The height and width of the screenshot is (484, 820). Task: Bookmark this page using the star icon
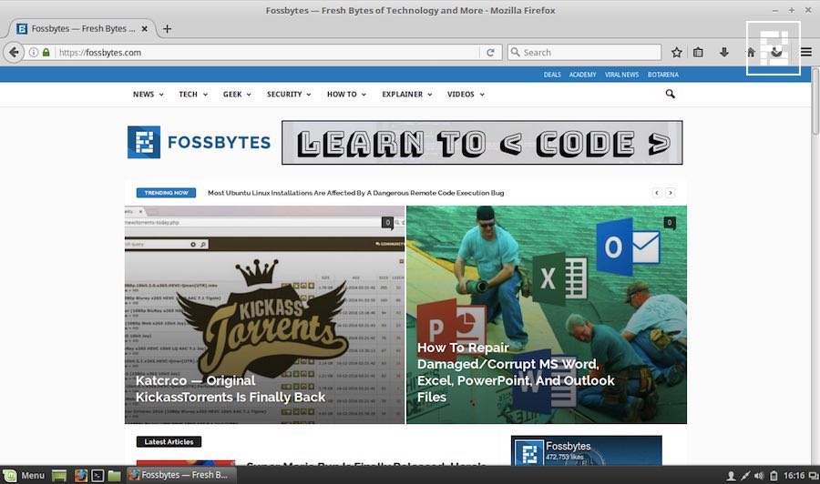pos(677,53)
